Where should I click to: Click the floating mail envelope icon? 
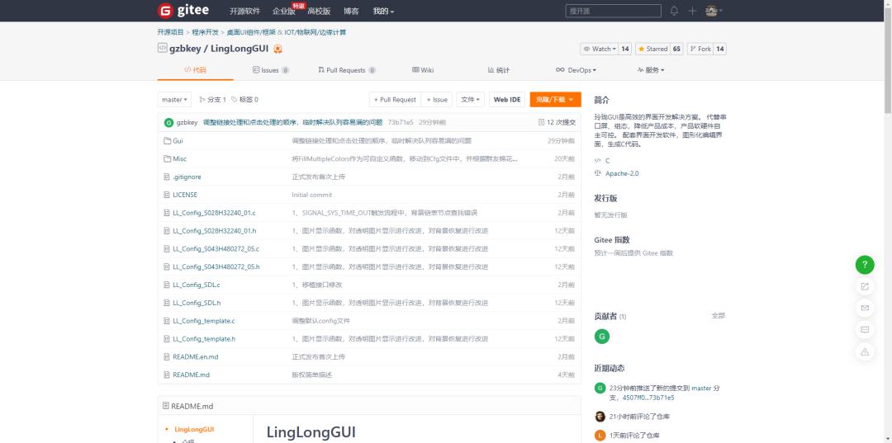coord(865,308)
